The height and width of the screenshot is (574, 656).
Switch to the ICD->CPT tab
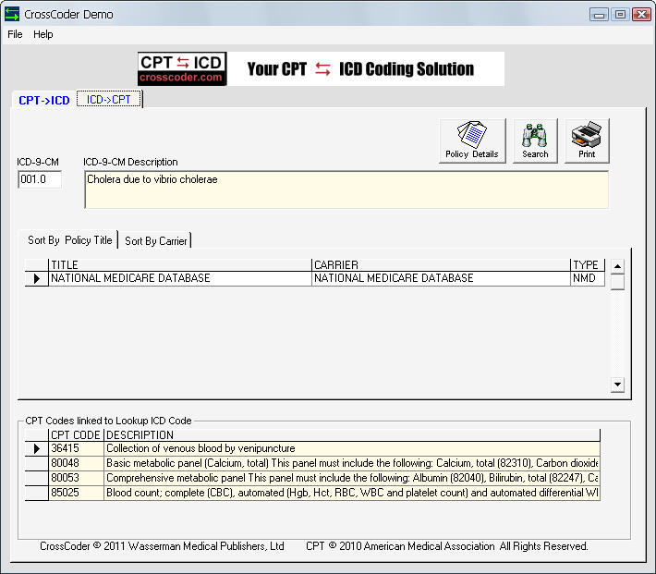[x=109, y=99]
